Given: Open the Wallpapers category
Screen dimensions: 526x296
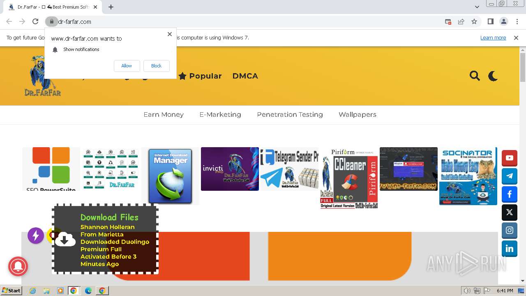Looking at the screenshot, I should [358, 114].
